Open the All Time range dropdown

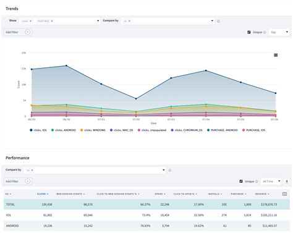(x=271, y=181)
